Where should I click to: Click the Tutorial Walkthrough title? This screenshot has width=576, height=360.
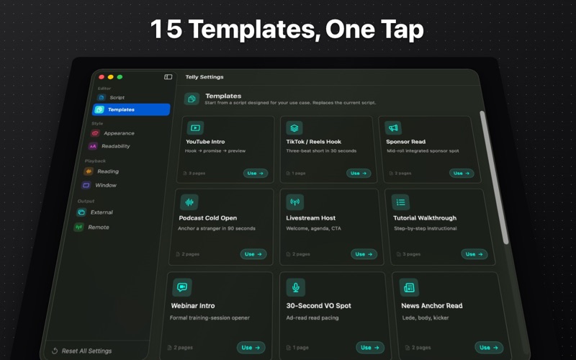[425, 218]
